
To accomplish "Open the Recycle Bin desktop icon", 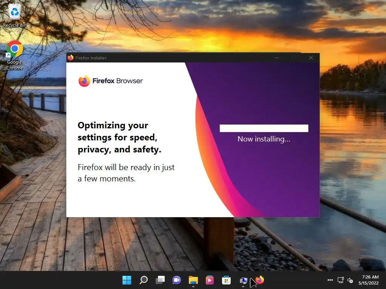I will pyautogui.click(x=15, y=16).
